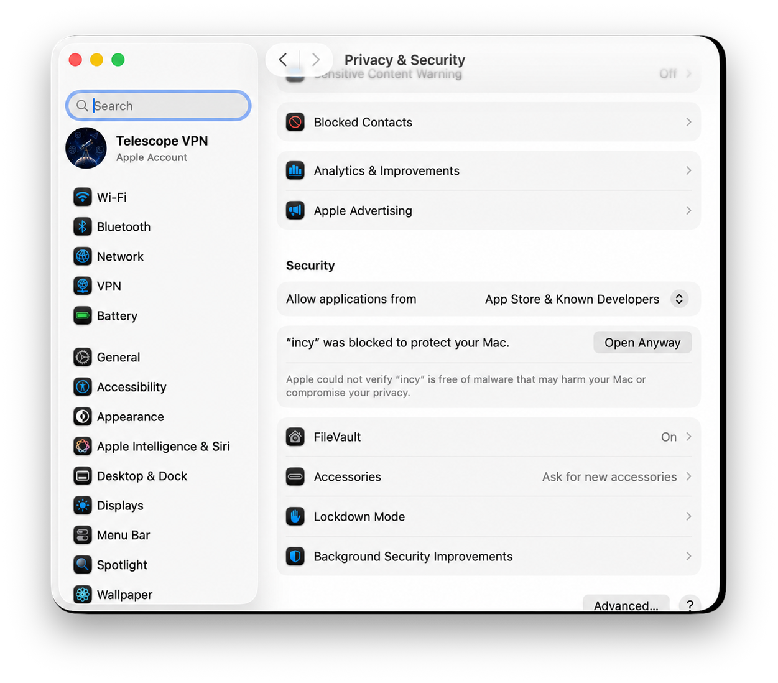This screenshot has width=778, height=683.
Task: Click the Apple Advertising label
Action: click(x=363, y=210)
